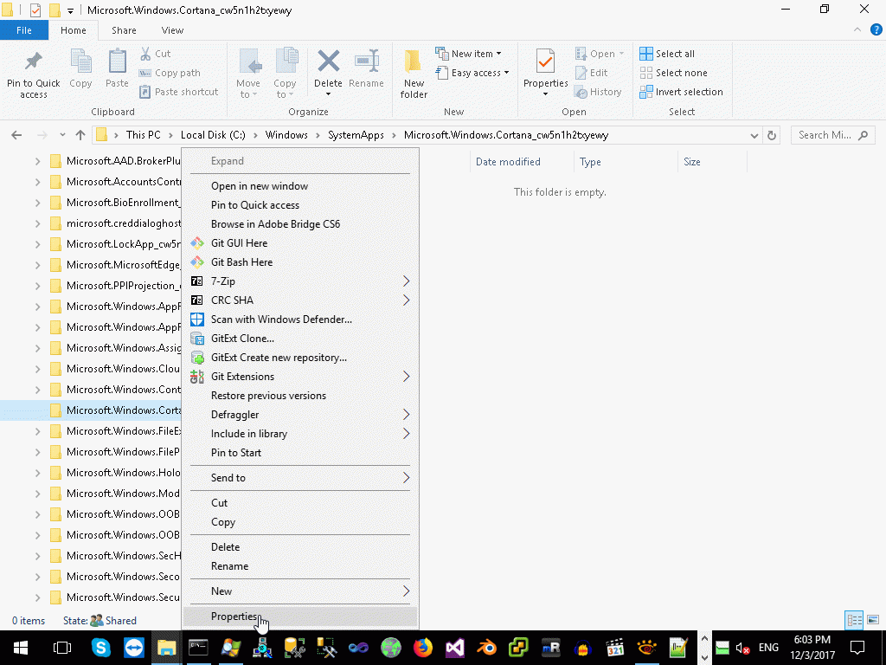The width and height of the screenshot is (886, 665).
Task: Click the Back navigation arrow
Action: pos(16,135)
